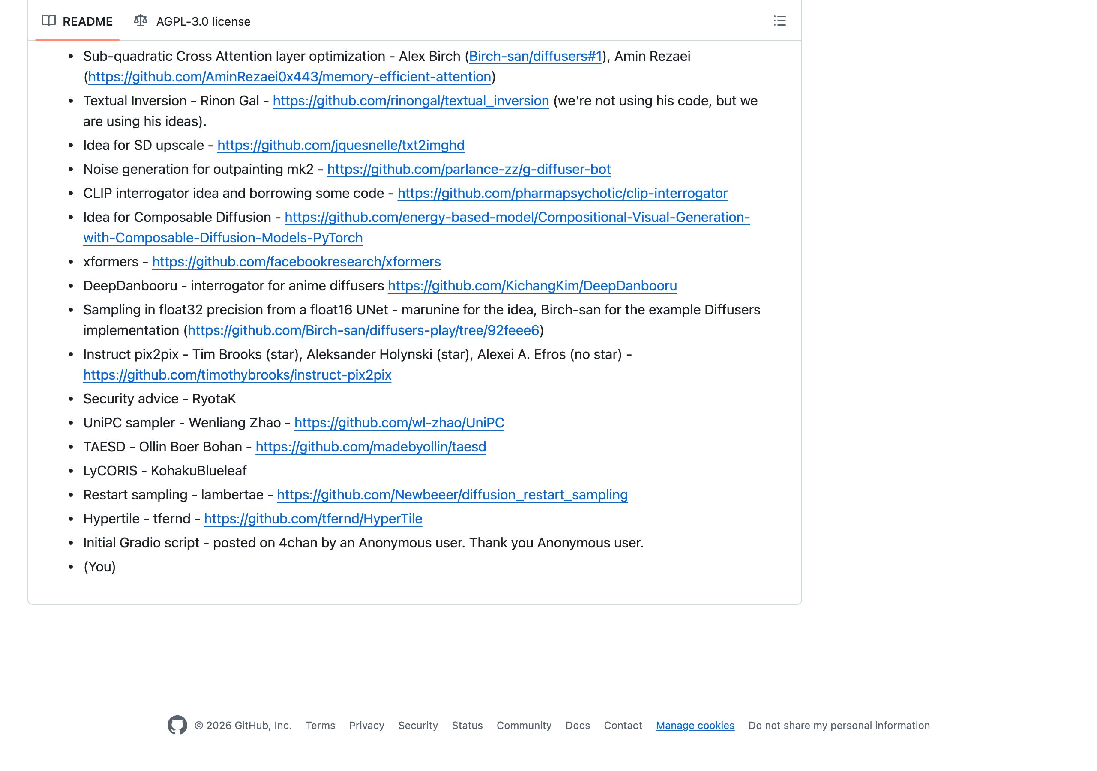Click the Docs footer link
The width and height of the screenshot is (1097, 771).
coord(578,725)
